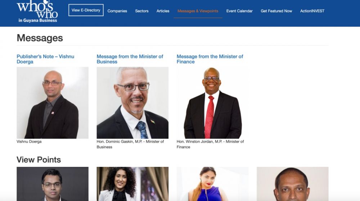This screenshot has height=201, width=360.
Task: Open Message from the Minister of Business
Action: pos(130,59)
